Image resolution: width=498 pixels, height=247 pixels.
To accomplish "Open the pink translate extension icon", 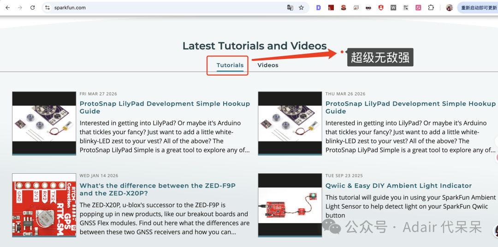I will [x=418, y=8].
